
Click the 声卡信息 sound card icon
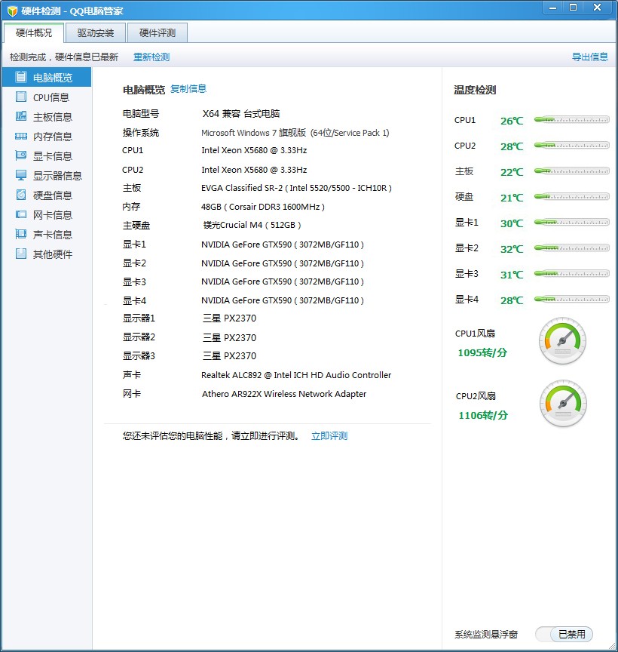pyautogui.click(x=21, y=234)
